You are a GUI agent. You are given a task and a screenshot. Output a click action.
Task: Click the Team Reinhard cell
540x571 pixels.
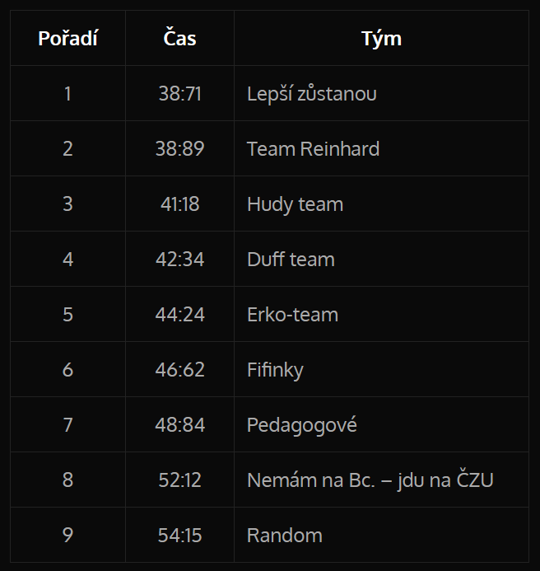point(313,149)
